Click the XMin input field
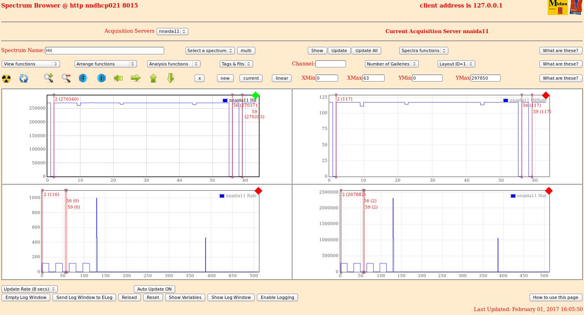The image size is (584, 315). 327,78
